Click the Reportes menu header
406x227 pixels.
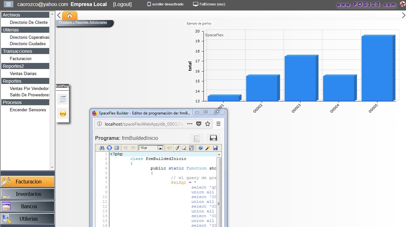(25, 81)
